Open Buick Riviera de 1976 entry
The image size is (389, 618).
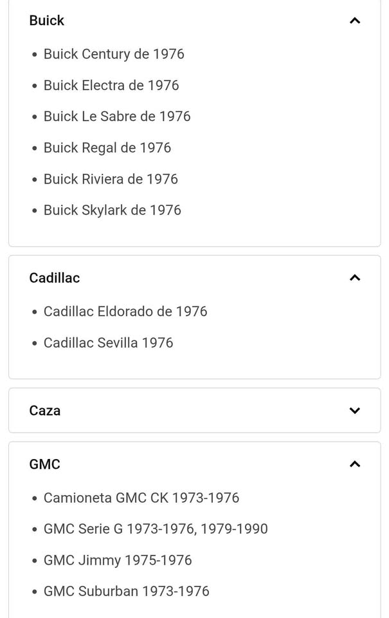[x=111, y=179]
